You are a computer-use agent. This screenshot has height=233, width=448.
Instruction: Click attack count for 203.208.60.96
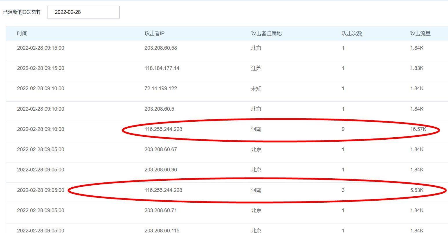tap(343, 170)
